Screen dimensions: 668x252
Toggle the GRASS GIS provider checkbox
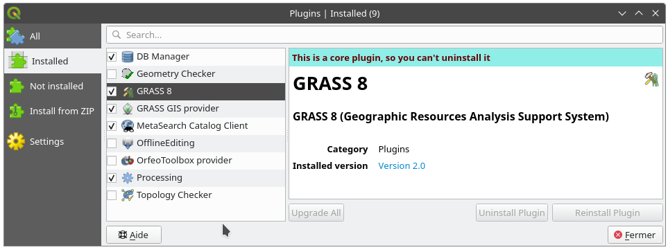pos(112,109)
